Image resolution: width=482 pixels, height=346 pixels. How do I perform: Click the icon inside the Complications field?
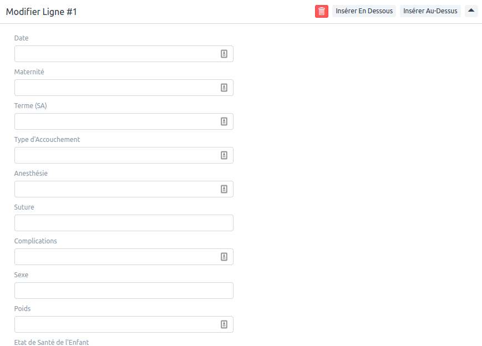coord(224,257)
